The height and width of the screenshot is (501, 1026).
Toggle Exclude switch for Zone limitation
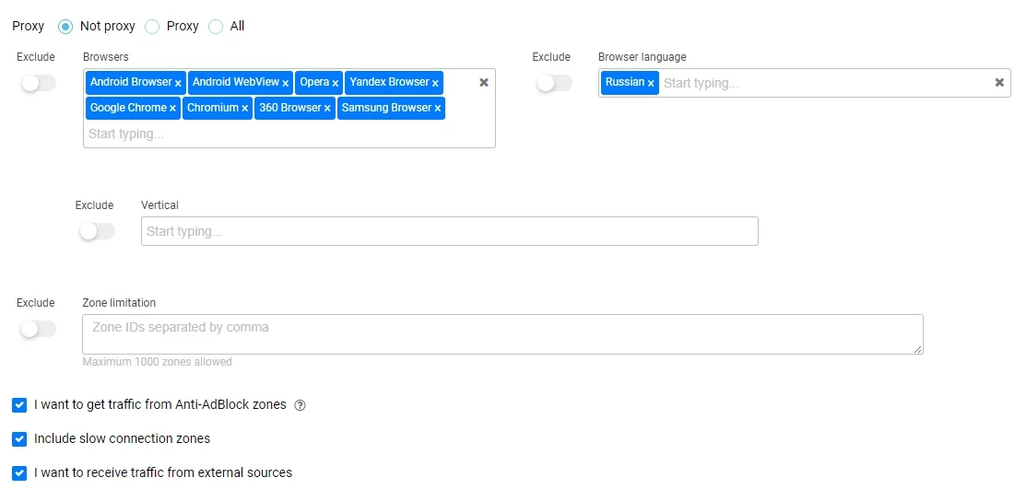(x=39, y=329)
